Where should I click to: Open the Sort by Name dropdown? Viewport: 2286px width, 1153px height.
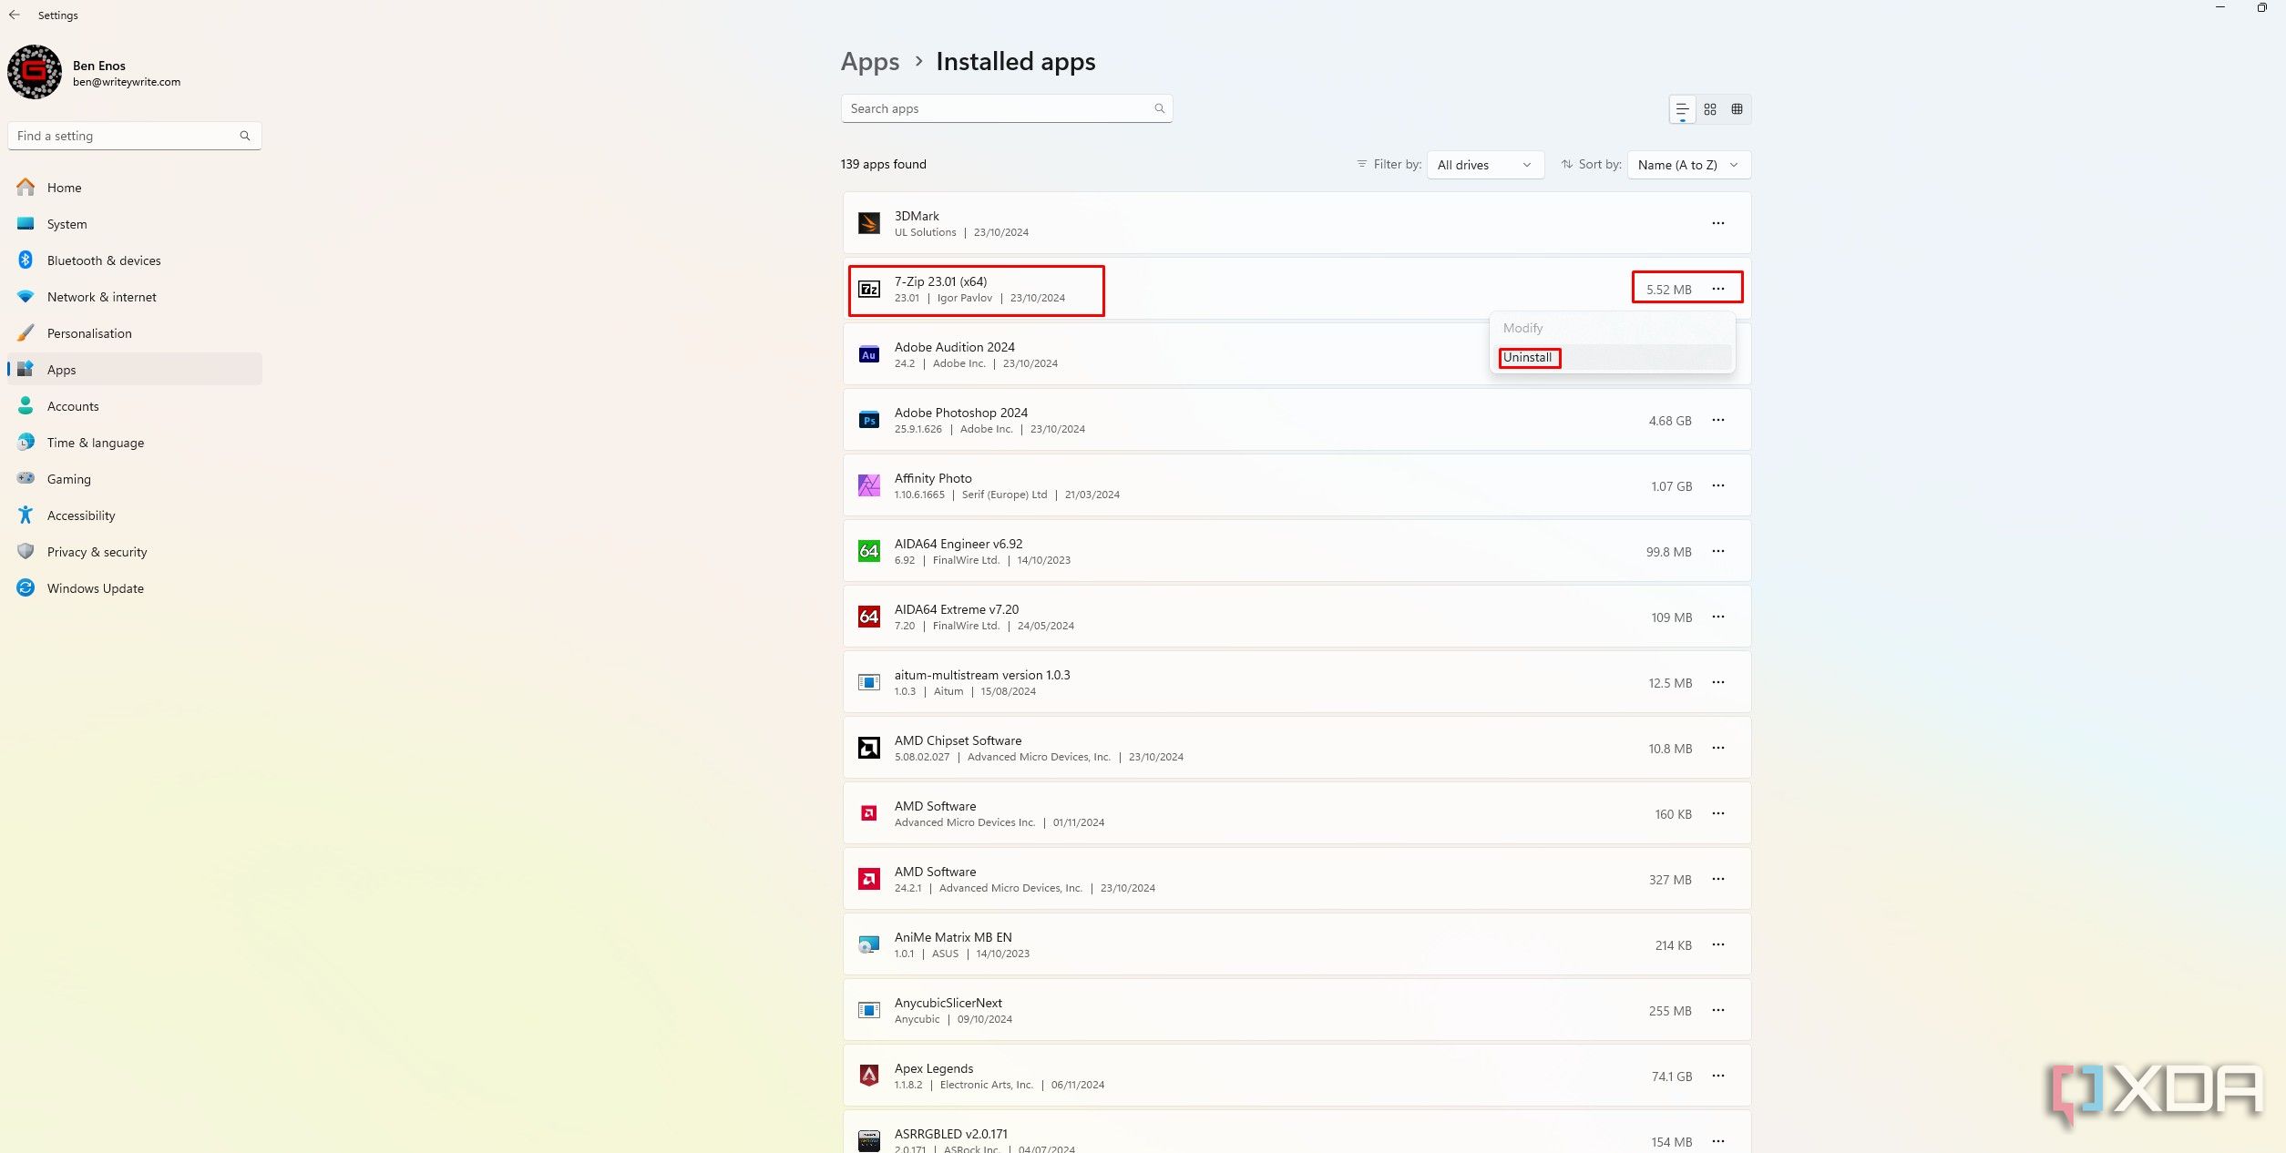tap(1688, 165)
